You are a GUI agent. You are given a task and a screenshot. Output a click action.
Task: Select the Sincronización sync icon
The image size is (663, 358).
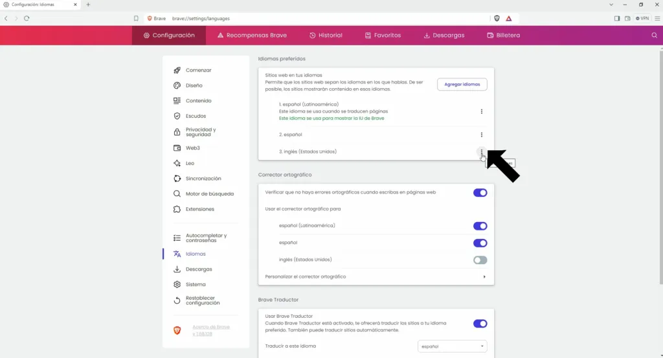(177, 179)
